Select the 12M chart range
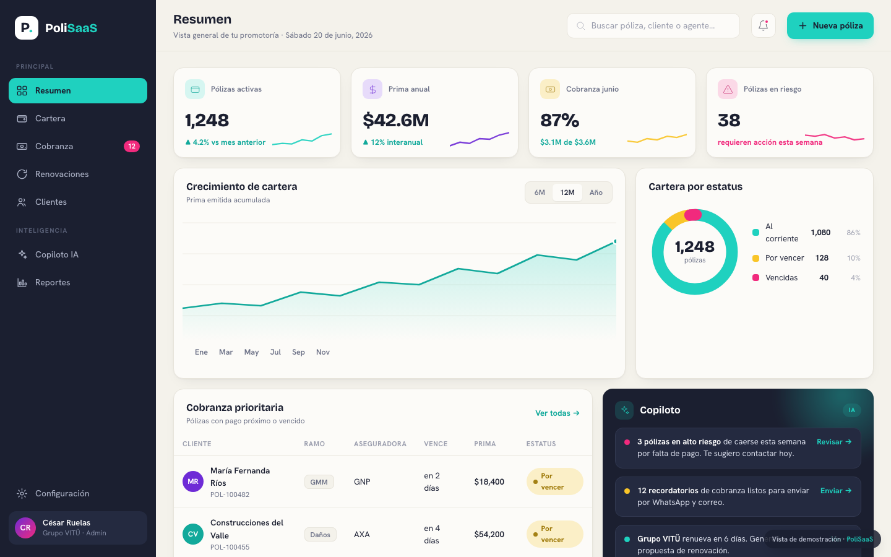The image size is (891, 557). 567,192
